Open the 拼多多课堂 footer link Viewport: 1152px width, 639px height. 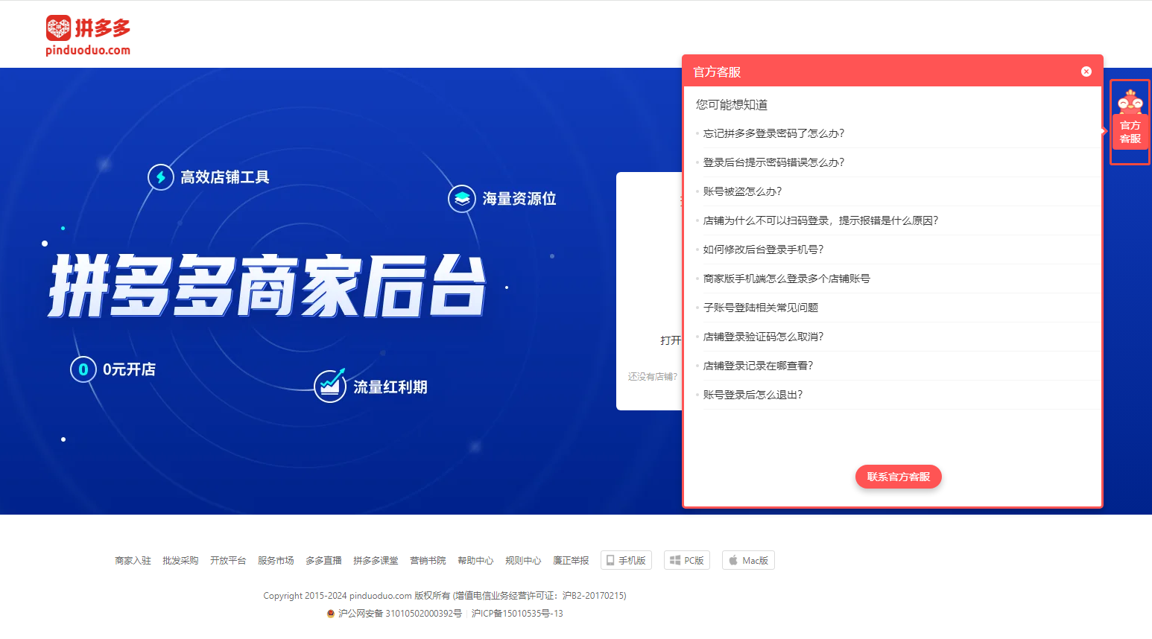tap(376, 561)
